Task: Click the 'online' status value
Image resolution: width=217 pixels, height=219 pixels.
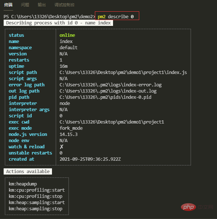Action: pyautogui.click(x=67, y=35)
